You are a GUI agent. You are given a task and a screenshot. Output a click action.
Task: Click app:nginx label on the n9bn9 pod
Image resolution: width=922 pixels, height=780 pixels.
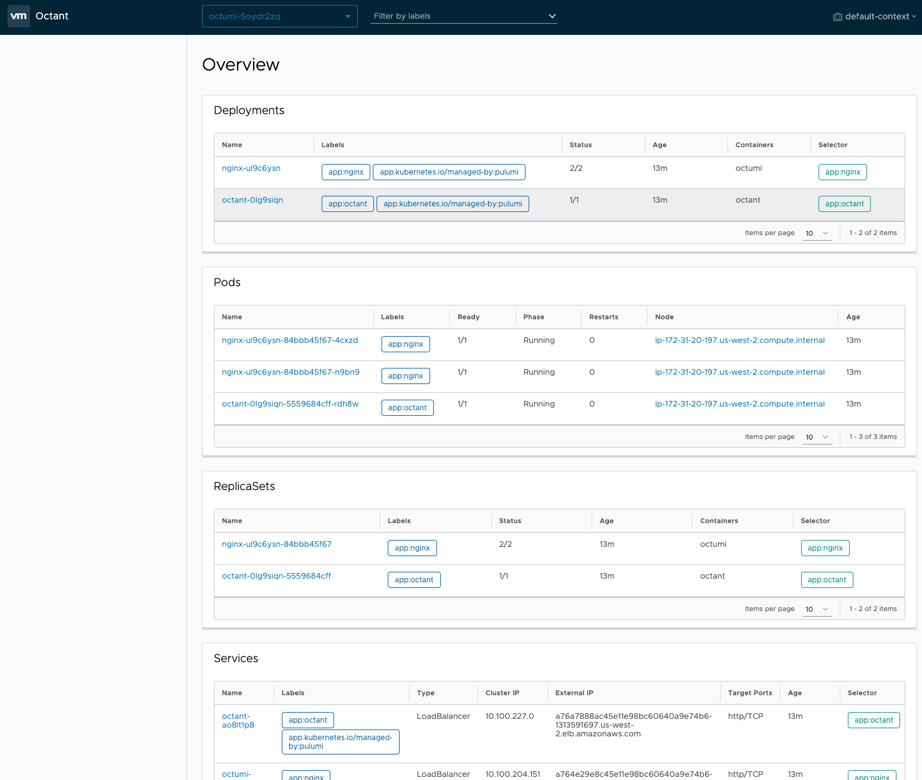coord(406,376)
